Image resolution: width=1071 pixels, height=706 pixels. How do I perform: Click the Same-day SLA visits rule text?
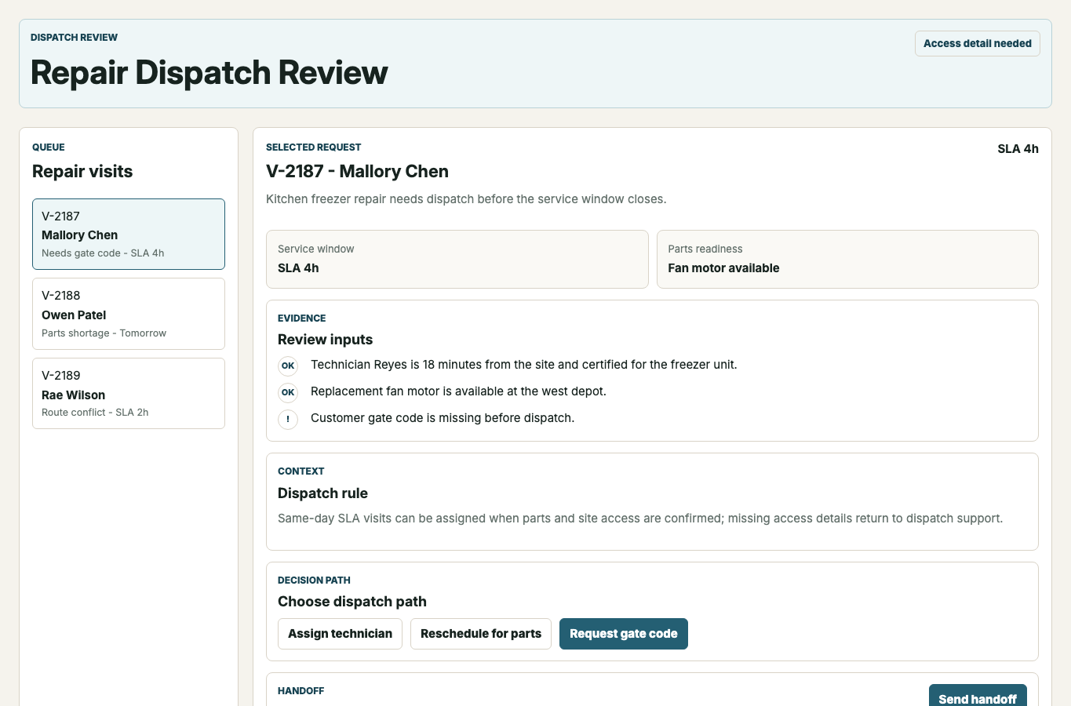pos(640,519)
